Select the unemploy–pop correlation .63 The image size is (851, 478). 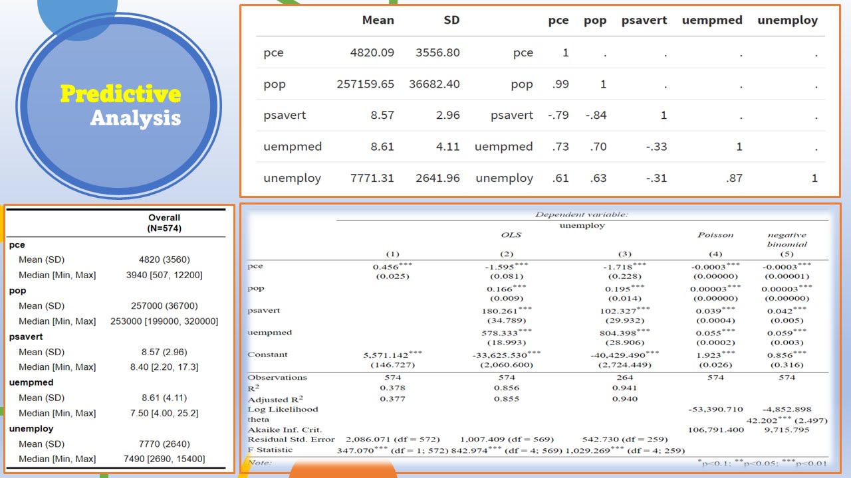pos(598,178)
